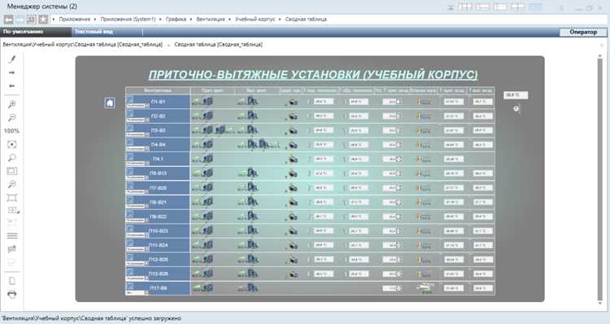
Task: Open the page document icon in left toolbar
Action: point(12,281)
